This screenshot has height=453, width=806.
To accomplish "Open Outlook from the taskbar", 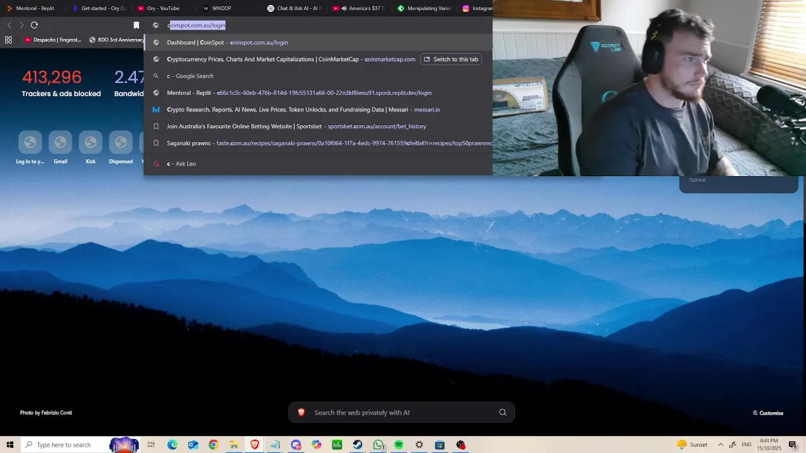I will point(193,445).
